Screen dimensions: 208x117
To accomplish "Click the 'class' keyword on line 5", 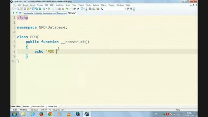I will pyautogui.click(x=22, y=37).
